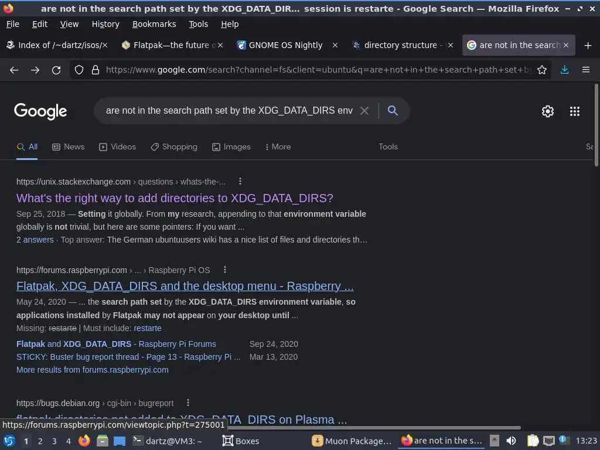Open the Firefox downloads panel
The image size is (600, 450).
tap(564, 70)
